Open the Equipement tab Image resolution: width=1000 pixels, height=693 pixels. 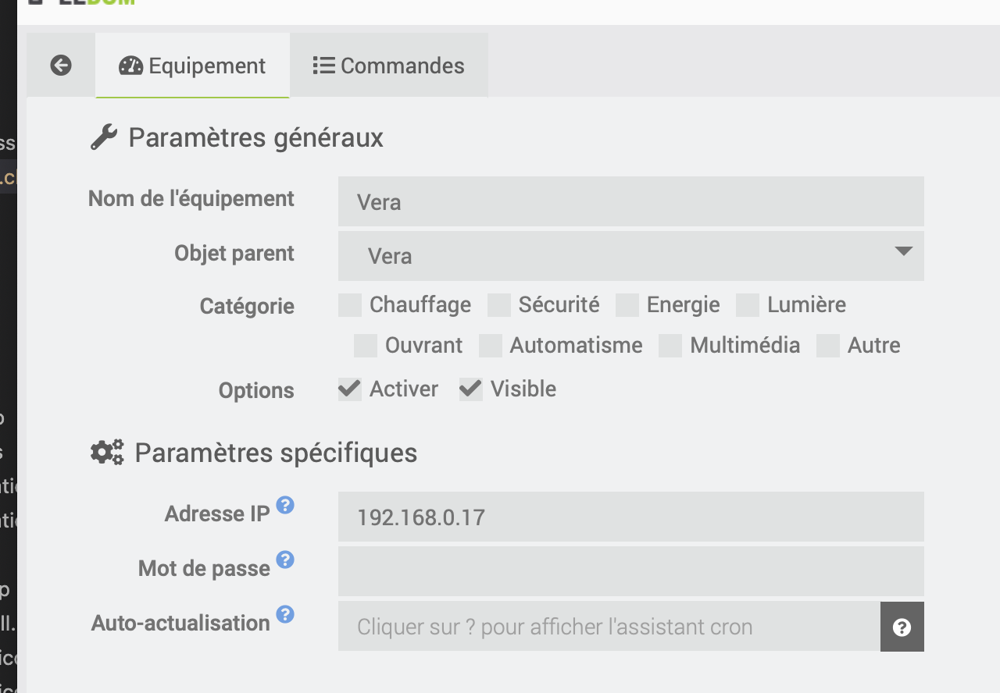click(x=193, y=66)
